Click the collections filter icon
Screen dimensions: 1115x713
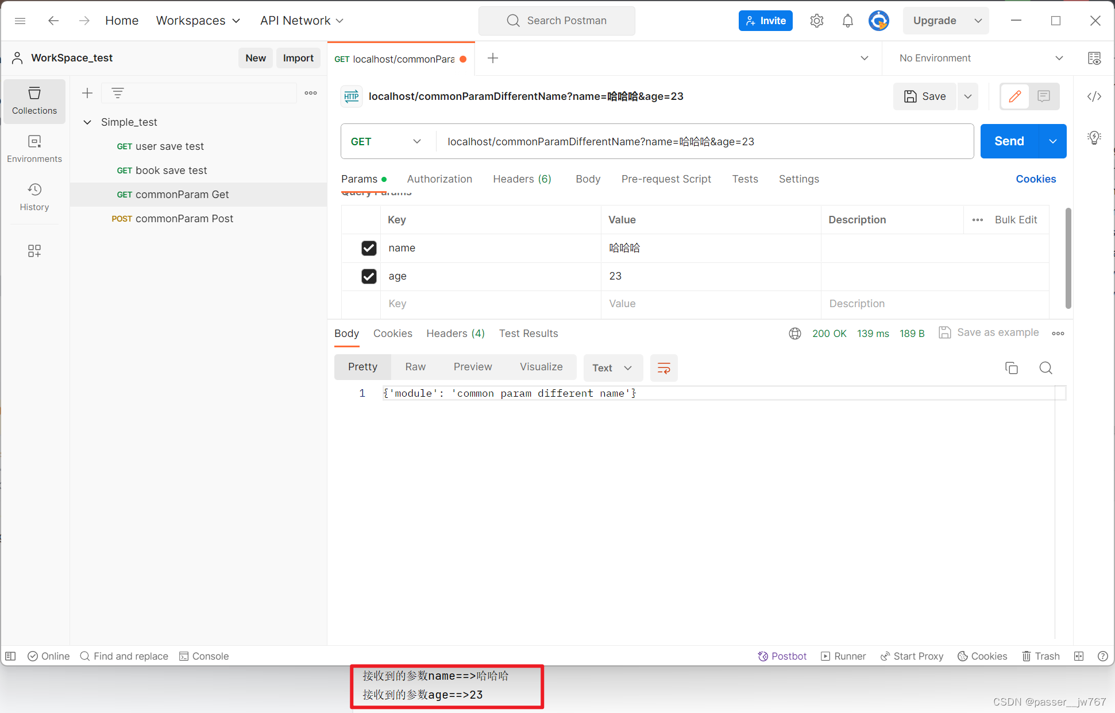[118, 93]
